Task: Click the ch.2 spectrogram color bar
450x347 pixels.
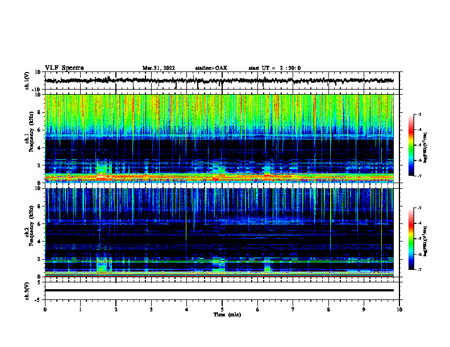Action: [x=411, y=239]
